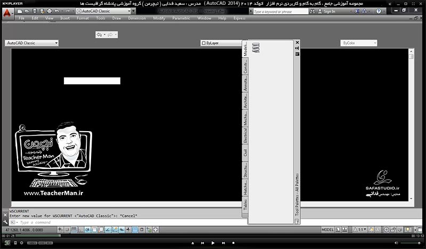The width and height of the screenshot is (426, 249).
Task: Open the 1:1 annotation scale dropdown
Action: [361, 230]
